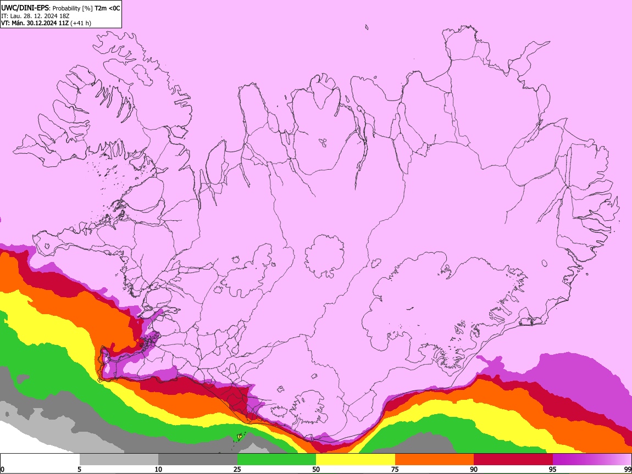Click the legend tick label 5
Screen dimensions: 632x474
79,470
